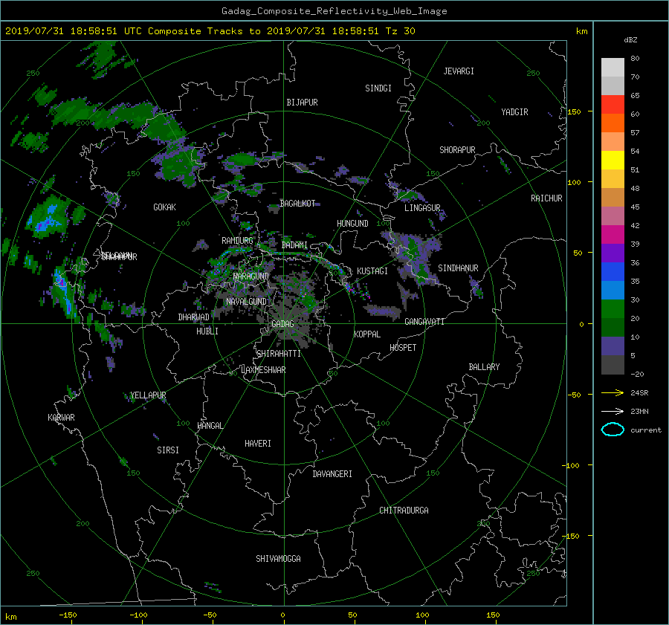Click the GANGAVATI city label
This screenshot has height=625, width=669.
pos(424,322)
